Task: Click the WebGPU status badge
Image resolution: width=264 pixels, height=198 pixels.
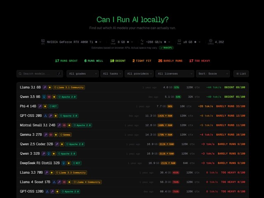Action: point(166,48)
